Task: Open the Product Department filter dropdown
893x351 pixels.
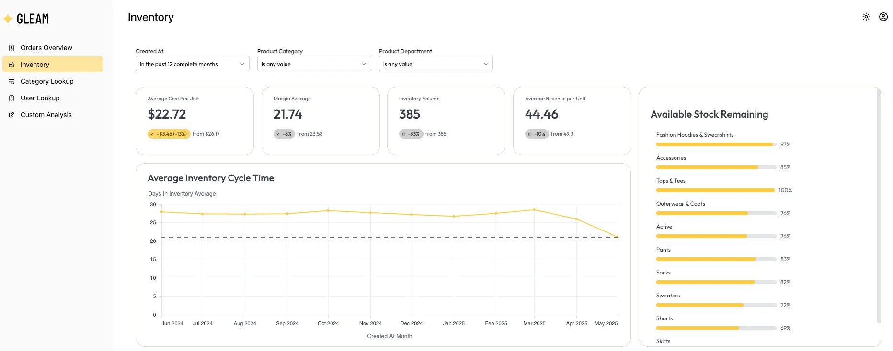Action: 435,64
